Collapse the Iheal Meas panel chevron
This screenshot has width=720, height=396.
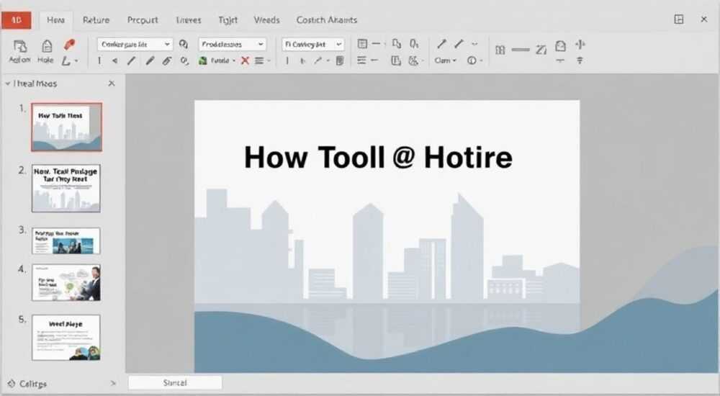coord(7,84)
